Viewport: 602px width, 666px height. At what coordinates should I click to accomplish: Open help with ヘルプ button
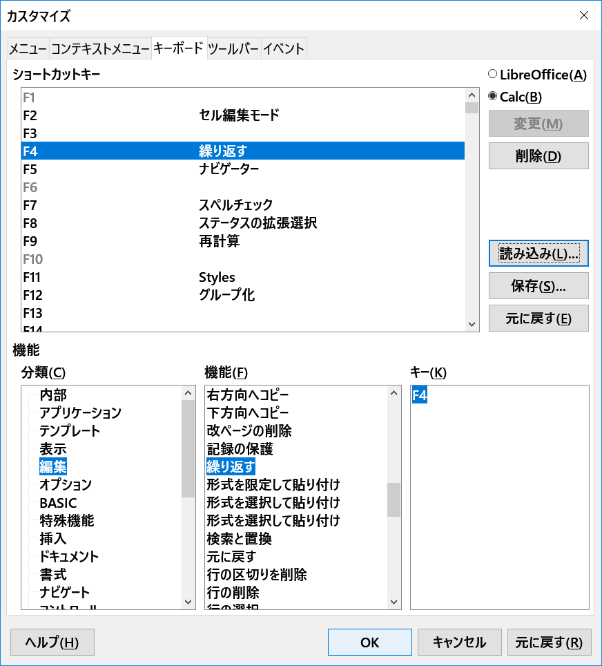(x=52, y=643)
